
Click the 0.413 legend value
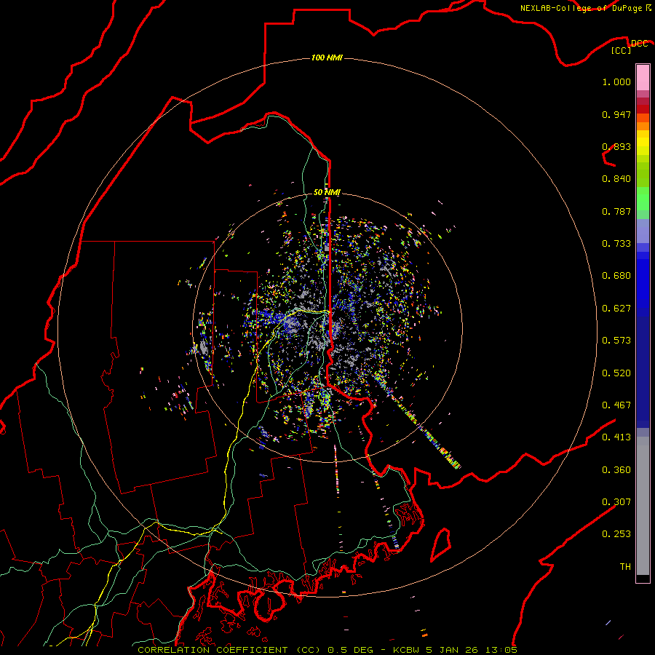[616, 437]
